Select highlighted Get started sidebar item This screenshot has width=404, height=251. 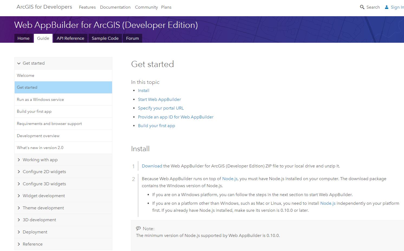pos(63,87)
